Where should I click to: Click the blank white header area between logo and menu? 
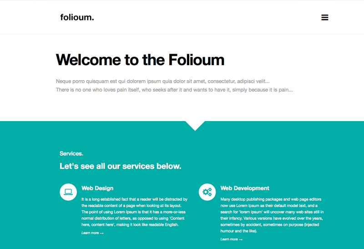click(207, 17)
